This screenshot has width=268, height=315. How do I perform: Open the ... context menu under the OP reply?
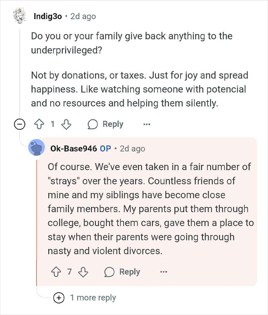[x=164, y=272]
